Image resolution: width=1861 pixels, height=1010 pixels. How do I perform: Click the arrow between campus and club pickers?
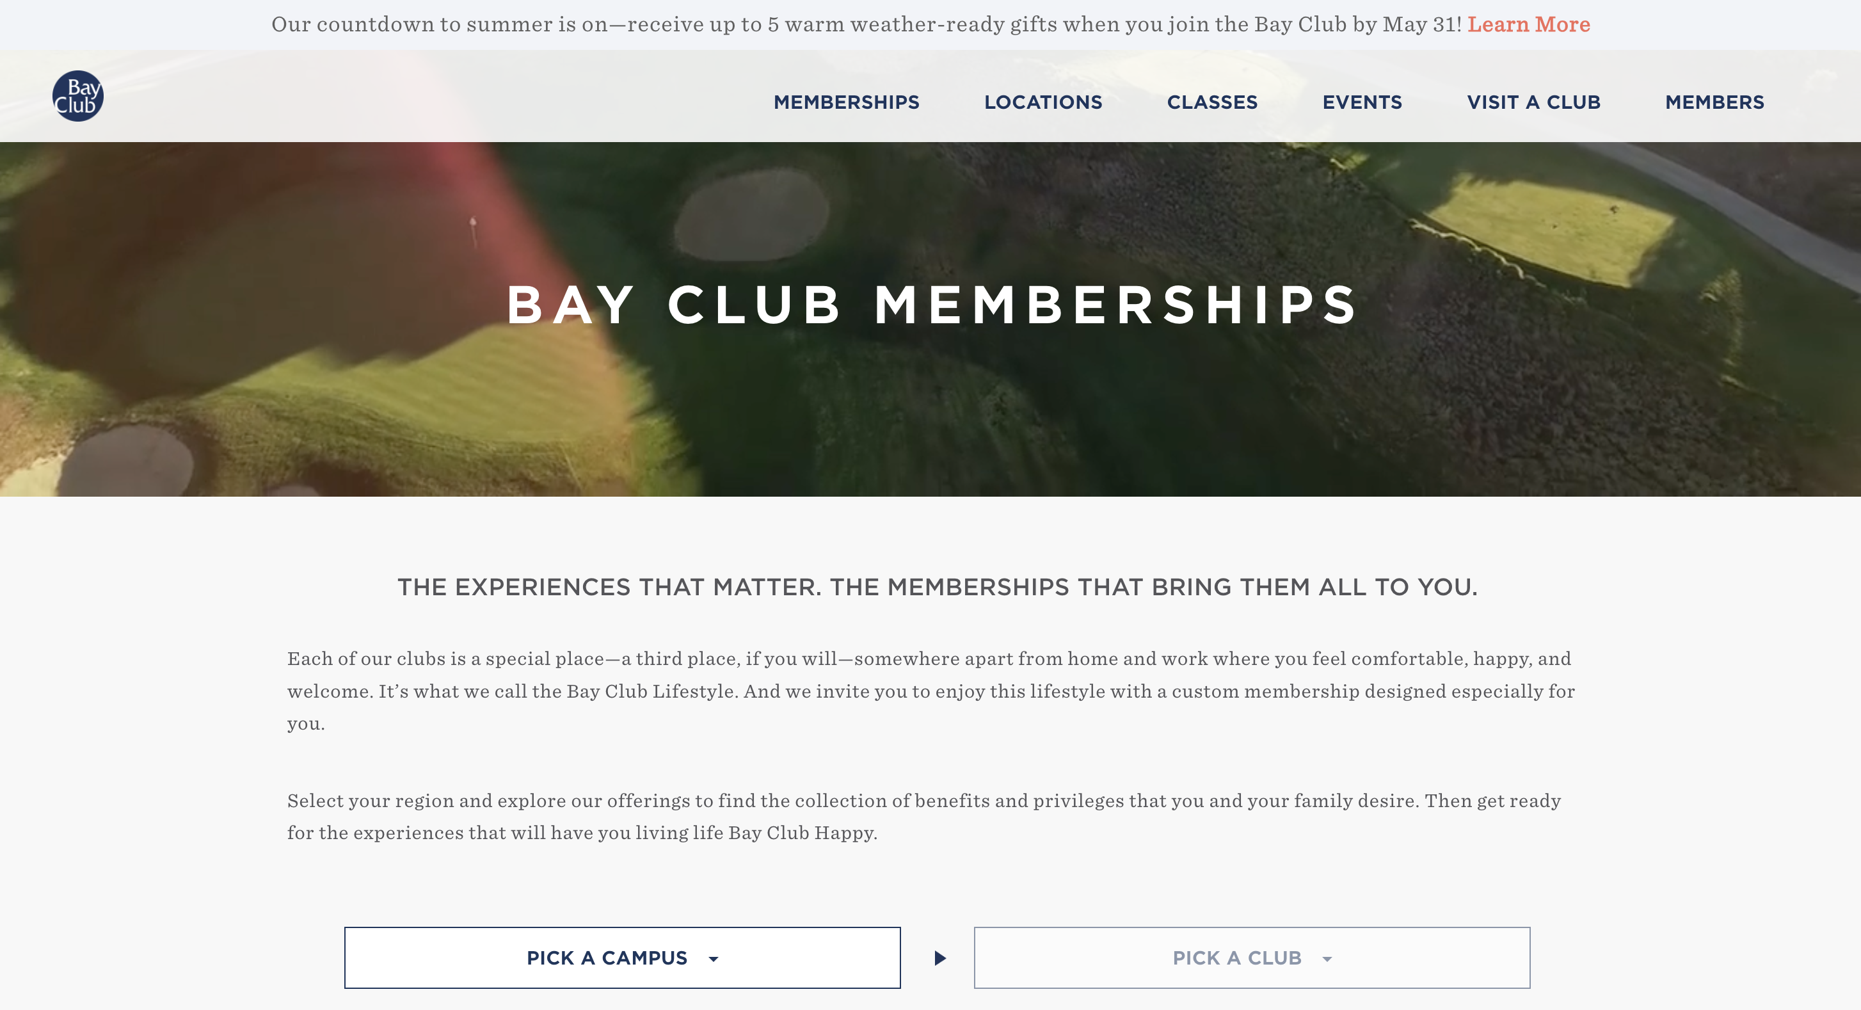940,958
